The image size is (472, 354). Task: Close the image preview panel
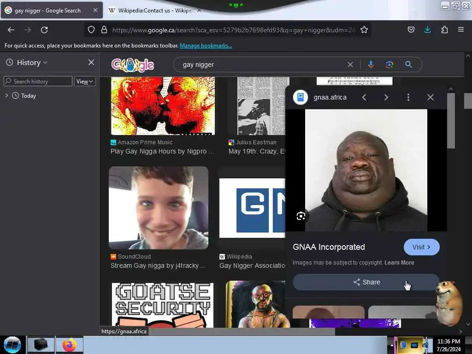(x=431, y=97)
